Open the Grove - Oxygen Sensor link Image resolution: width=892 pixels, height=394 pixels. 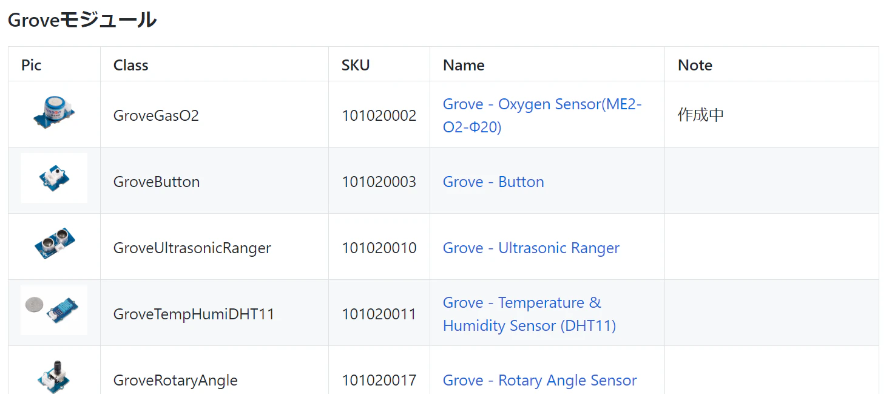pyautogui.click(x=542, y=115)
